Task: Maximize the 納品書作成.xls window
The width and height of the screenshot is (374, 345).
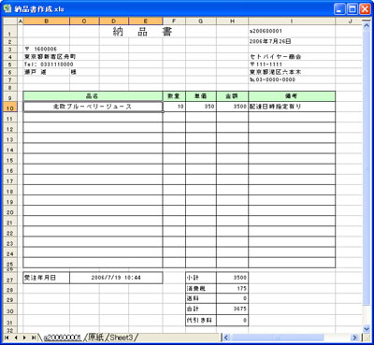Action: pos(352,9)
